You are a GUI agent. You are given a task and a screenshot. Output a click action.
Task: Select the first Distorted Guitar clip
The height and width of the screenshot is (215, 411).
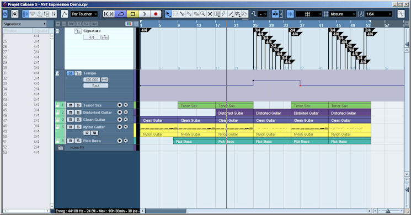[x=234, y=112]
